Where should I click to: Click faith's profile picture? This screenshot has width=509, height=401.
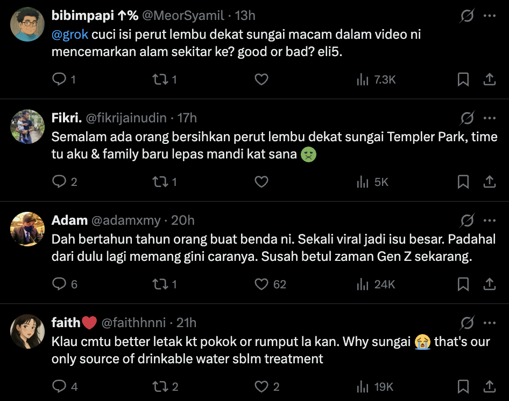[x=27, y=331]
